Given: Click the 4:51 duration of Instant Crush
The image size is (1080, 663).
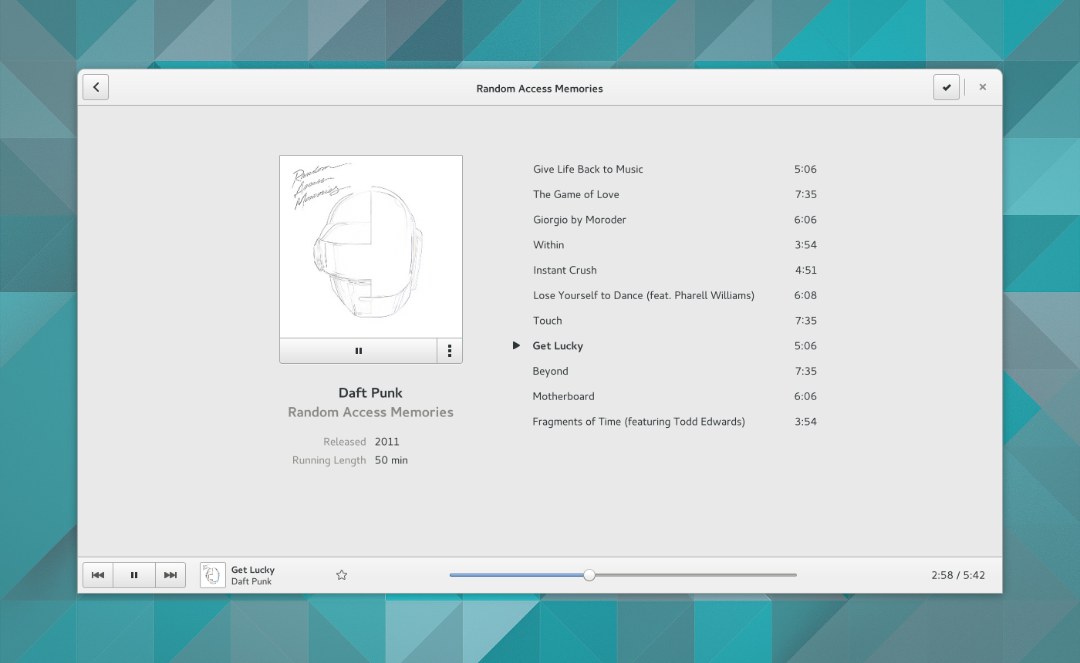Looking at the screenshot, I should coord(806,271).
